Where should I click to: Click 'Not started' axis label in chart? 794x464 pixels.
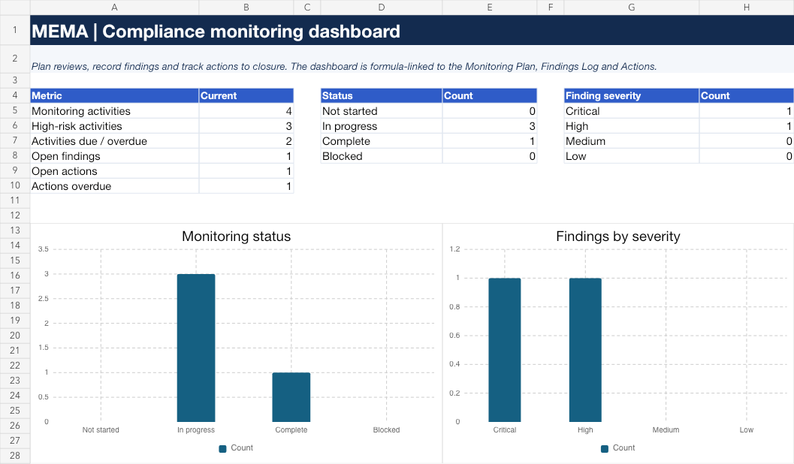pos(101,429)
